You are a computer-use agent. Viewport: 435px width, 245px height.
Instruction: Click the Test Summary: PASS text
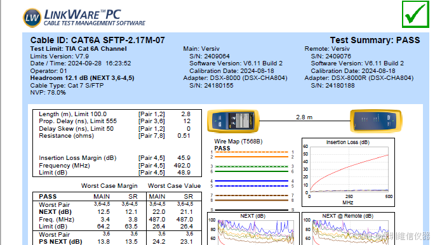coord(375,40)
